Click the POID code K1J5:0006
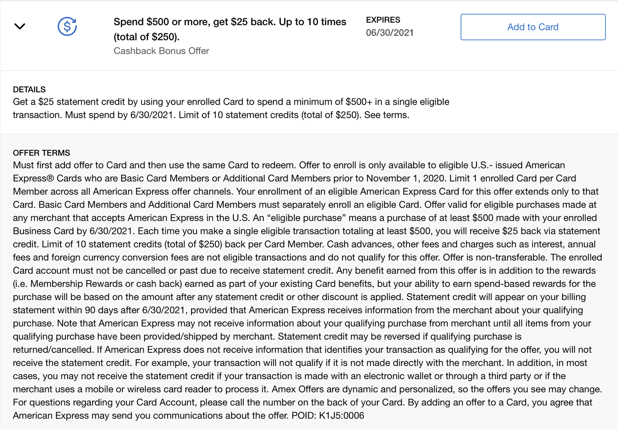This screenshot has height=430, width=618. (341, 416)
